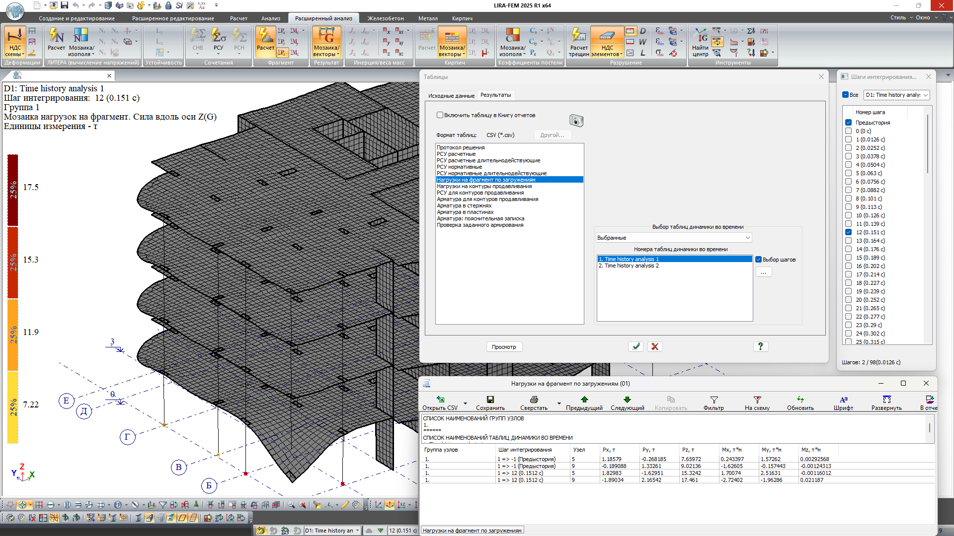Image resolution: width=954 pixels, height=536 pixels.
Task: Click the Сохранить floppy disk icon
Action: pos(490,400)
